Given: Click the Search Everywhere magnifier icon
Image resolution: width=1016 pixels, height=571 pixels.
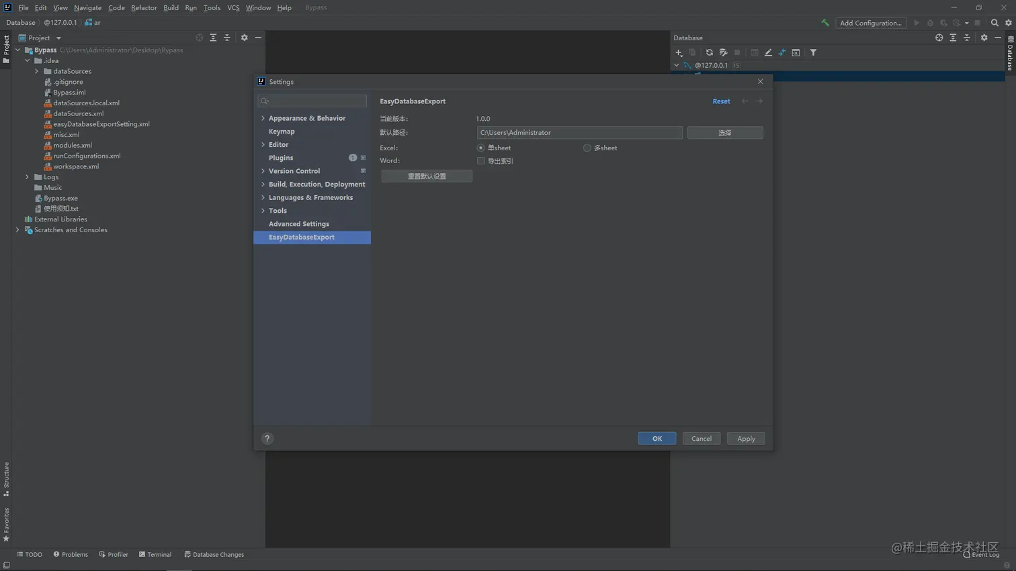Looking at the screenshot, I should (994, 23).
